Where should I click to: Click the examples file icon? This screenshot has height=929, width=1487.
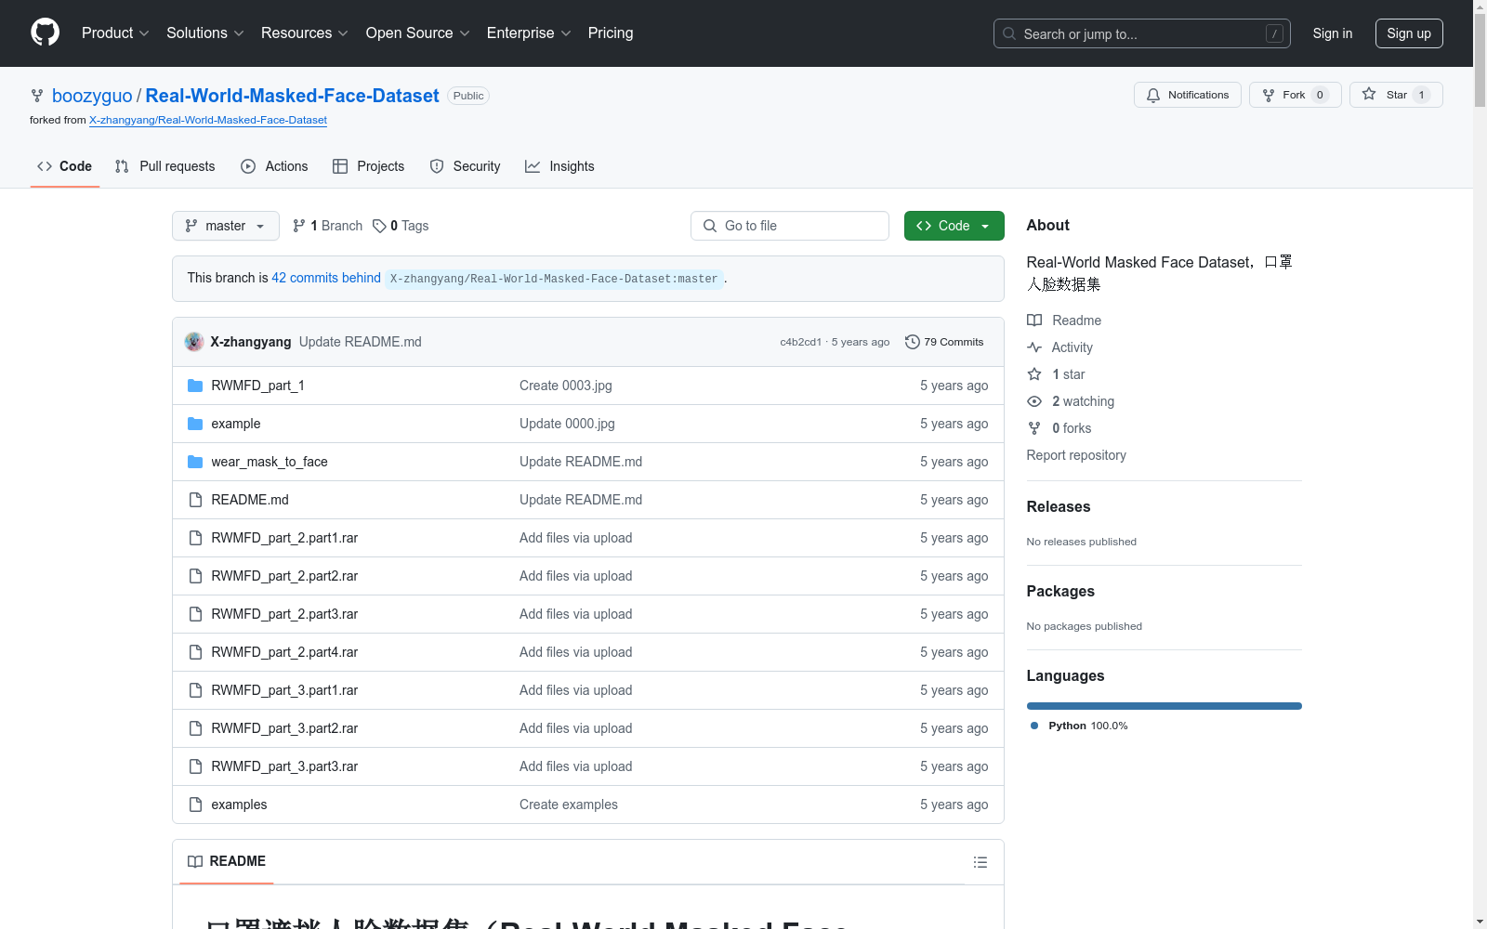click(x=195, y=805)
